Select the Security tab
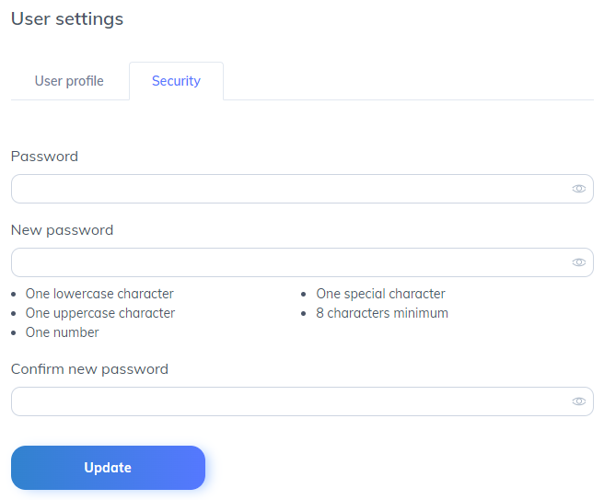This screenshot has width=604, height=500. tap(176, 81)
